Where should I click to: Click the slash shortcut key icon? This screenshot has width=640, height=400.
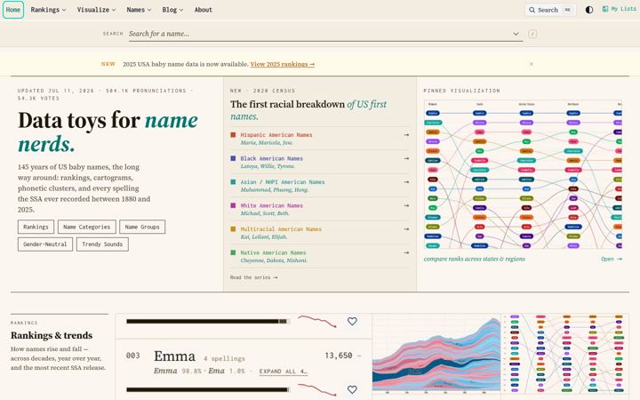tap(532, 34)
